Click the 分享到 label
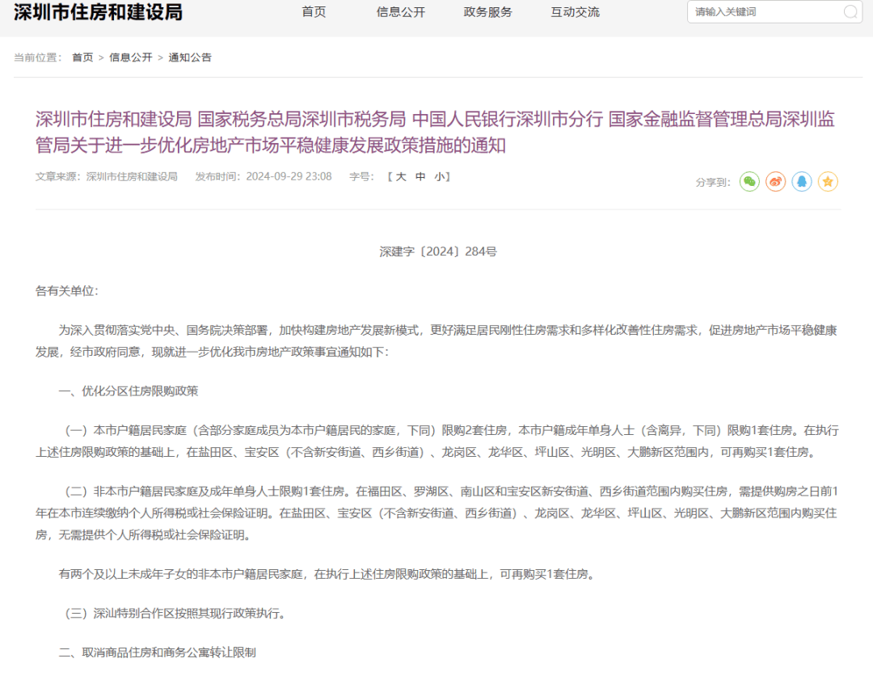The image size is (873, 684). click(x=713, y=182)
